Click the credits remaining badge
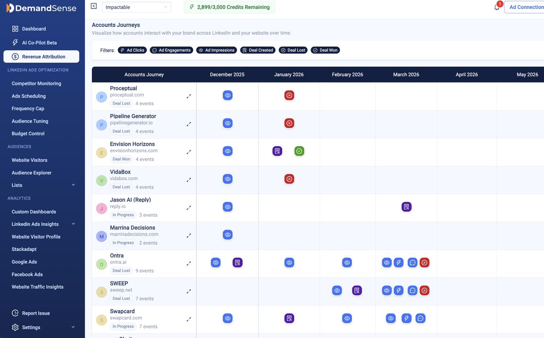The image size is (544, 338). (x=229, y=7)
